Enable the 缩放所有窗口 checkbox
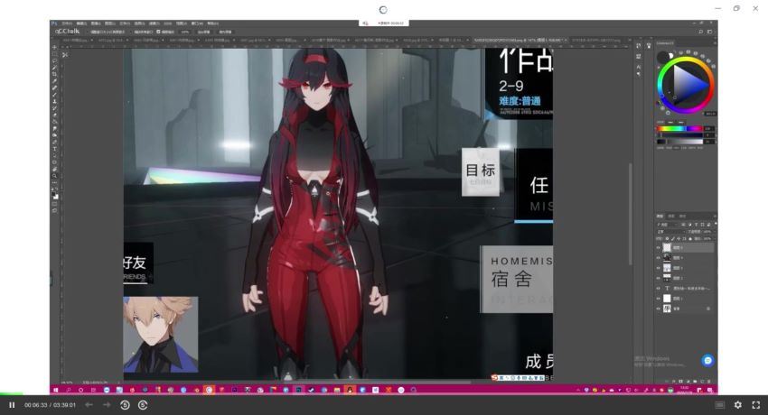Screen dimensions: 768x415 click(x=131, y=32)
